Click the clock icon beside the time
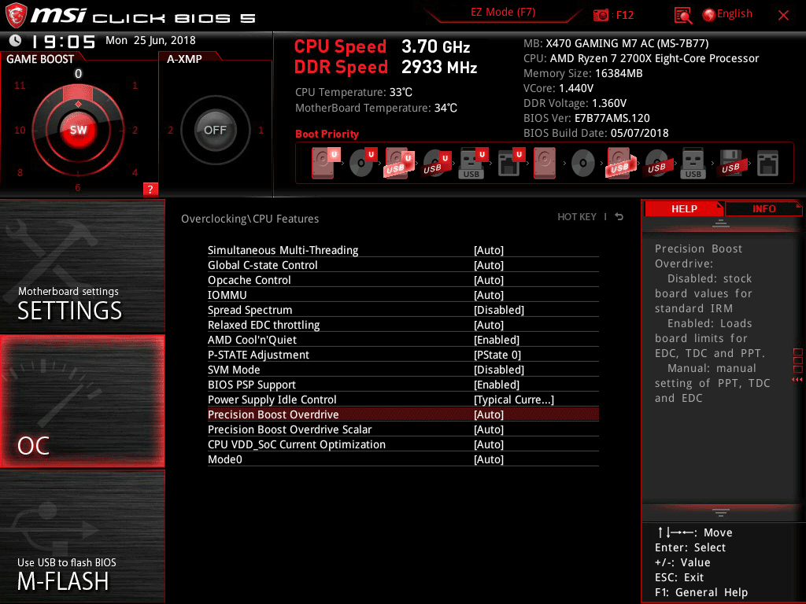Viewport: 806px width, 604px height. coord(16,40)
